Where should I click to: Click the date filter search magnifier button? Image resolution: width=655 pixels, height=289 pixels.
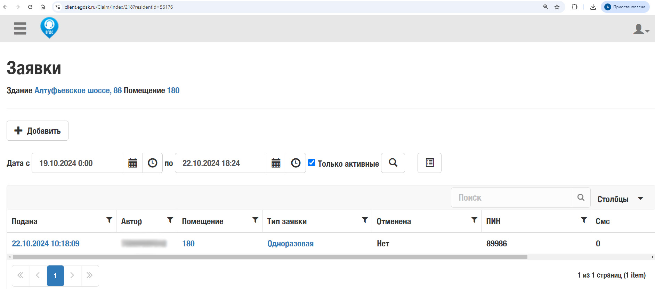point(393,163)
